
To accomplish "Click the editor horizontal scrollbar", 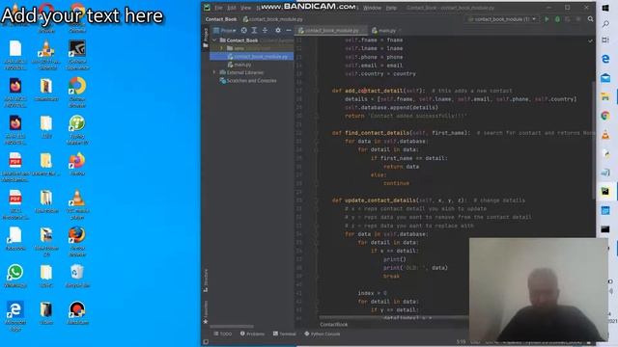I will pyautogui.click(x=394, y=317).
